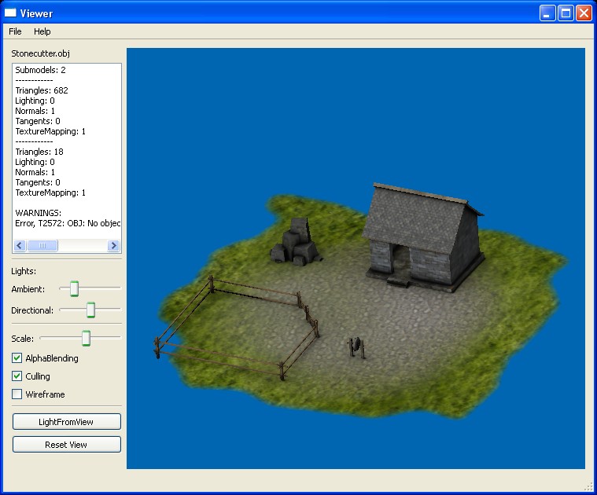The height and width of the screenshot is (495, 597).
Task: Uncheck the AlphaBlending option
Action: coord(17,358)
